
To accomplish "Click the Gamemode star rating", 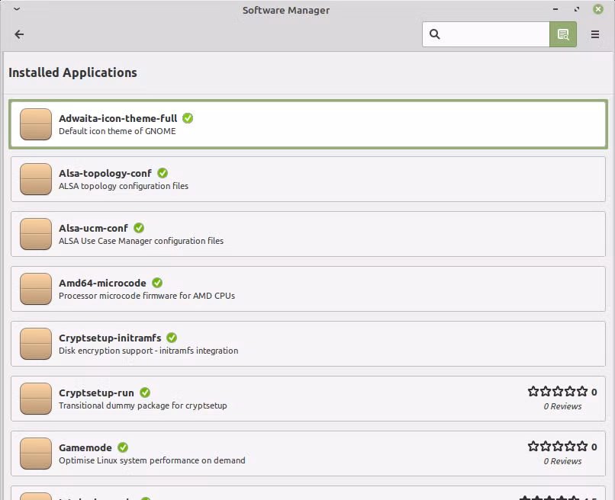I will (558, 447).
